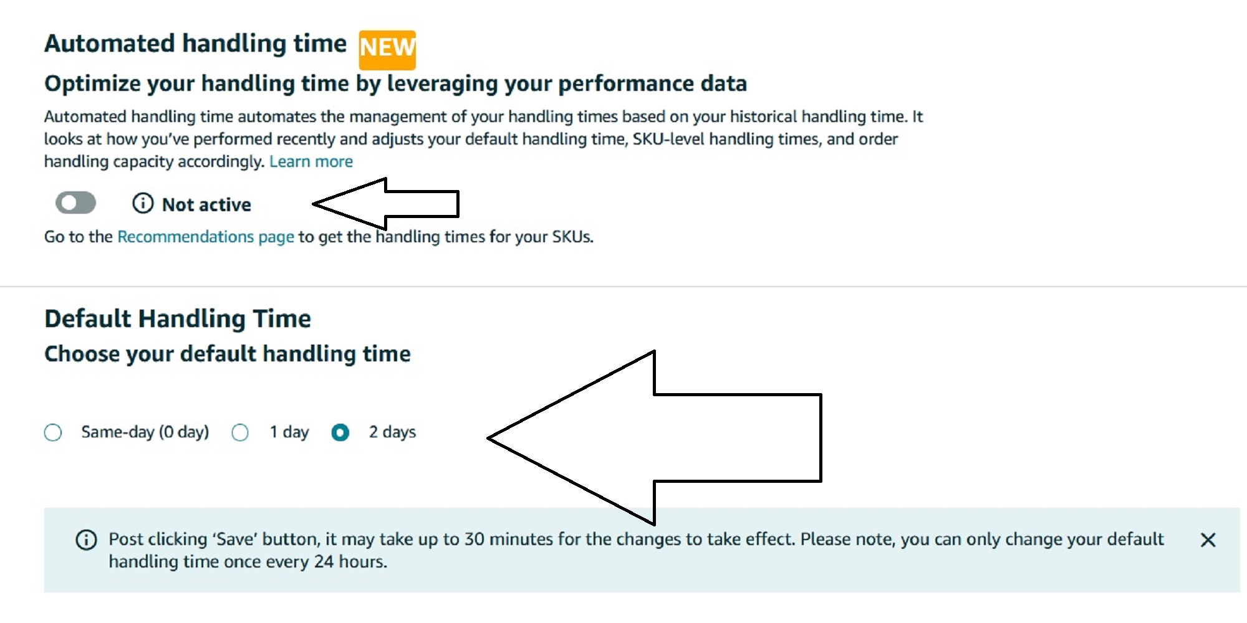Select the Same-day (0 day) radio button
Viewport: 1247px width, 623px height.
tap(53, 432)
